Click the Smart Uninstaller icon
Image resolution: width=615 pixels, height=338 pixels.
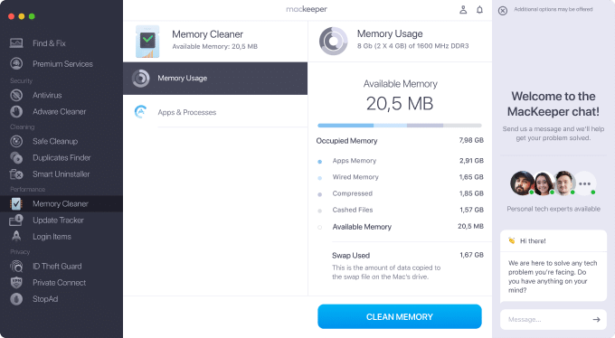pyautogui.click(x=16, y=174)
